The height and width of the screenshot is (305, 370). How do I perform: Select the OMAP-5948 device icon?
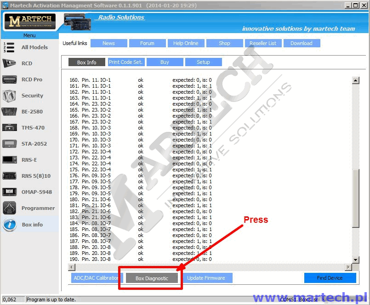(10, 192)
